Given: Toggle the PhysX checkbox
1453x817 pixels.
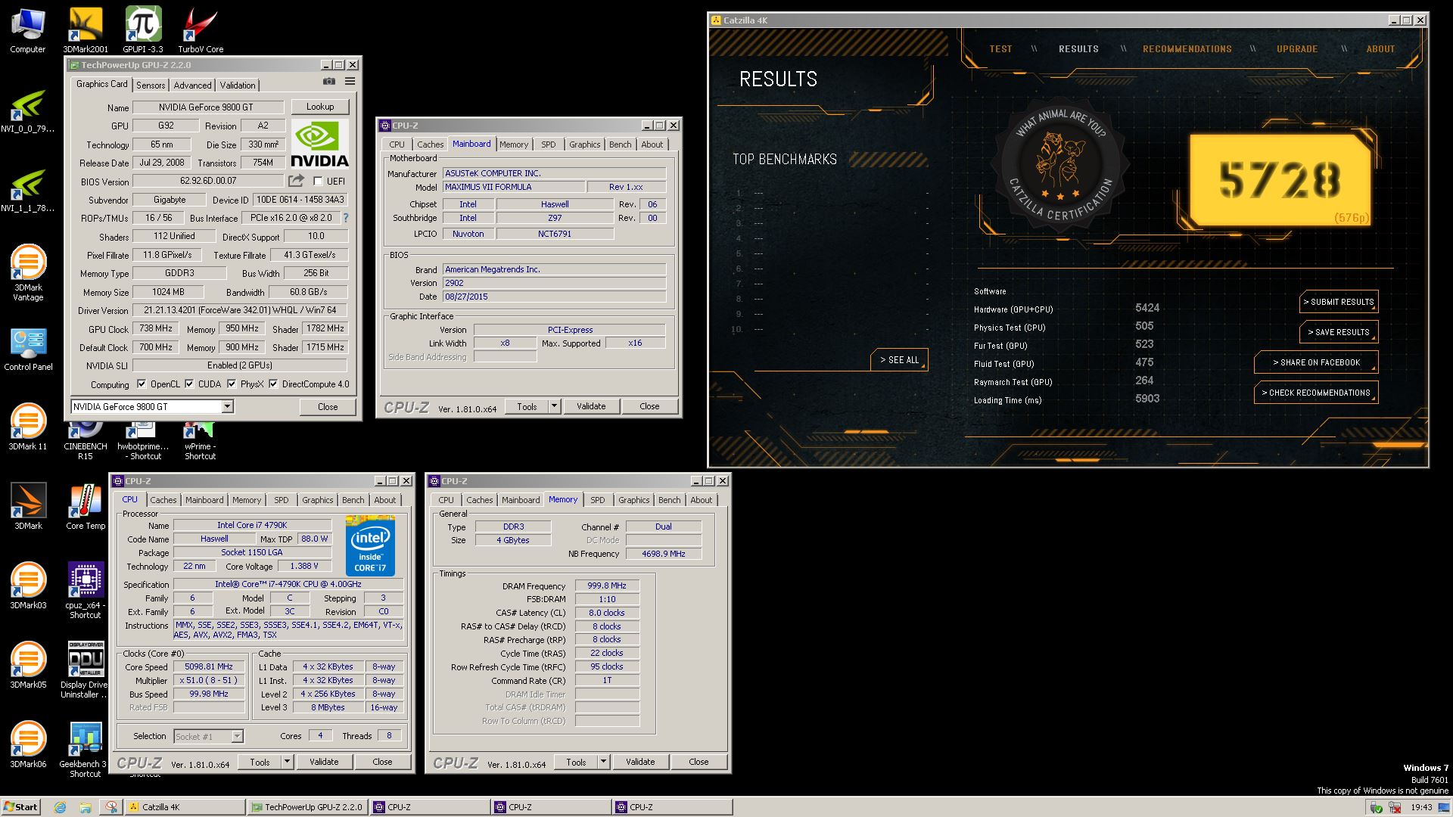Looking at the screenshot, I should (232, 384).
